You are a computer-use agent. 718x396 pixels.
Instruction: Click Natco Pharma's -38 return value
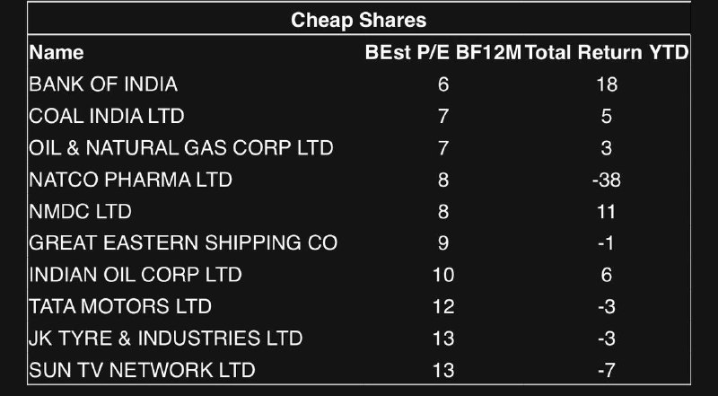pyautogui.click(x=607, y=180)
